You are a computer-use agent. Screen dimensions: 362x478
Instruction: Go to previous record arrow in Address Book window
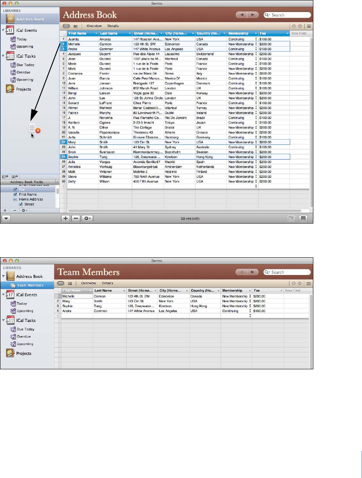click(242, 15)
